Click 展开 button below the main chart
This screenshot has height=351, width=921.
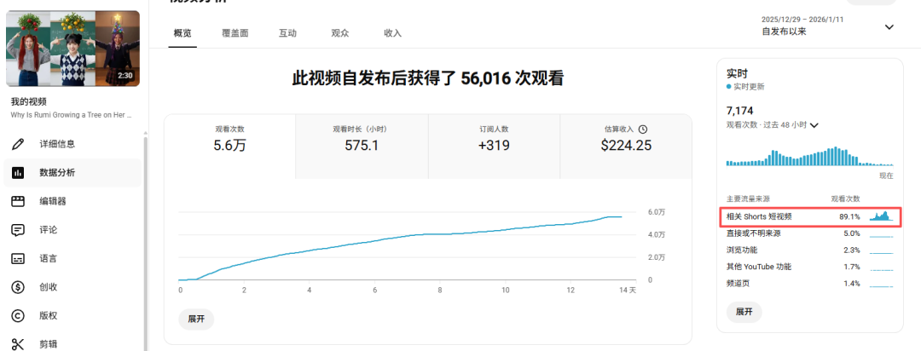(196, 319)
